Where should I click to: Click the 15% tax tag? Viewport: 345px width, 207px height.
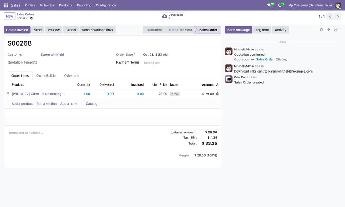[175, 94]
